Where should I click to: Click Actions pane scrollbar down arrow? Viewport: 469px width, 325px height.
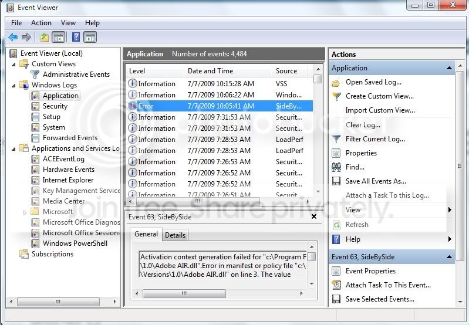point(460,302)
